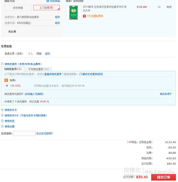Click 有实体券? link
The height and width of the screenshot is (182, 178).
pos(165,94)
